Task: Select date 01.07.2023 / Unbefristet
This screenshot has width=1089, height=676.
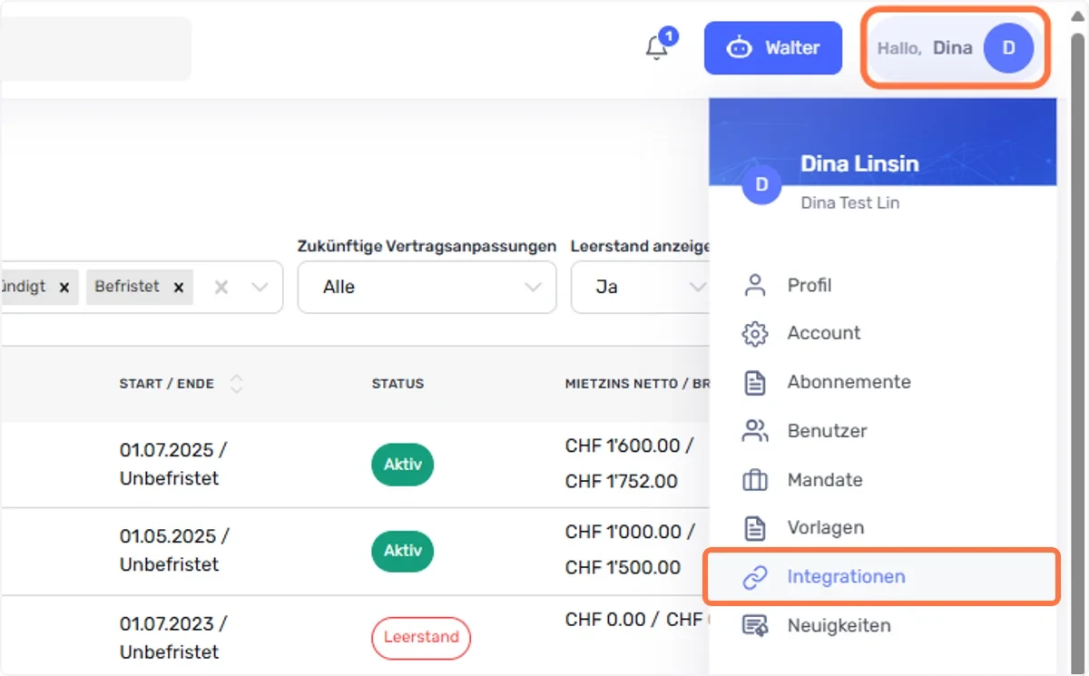Action: [172, 638]
